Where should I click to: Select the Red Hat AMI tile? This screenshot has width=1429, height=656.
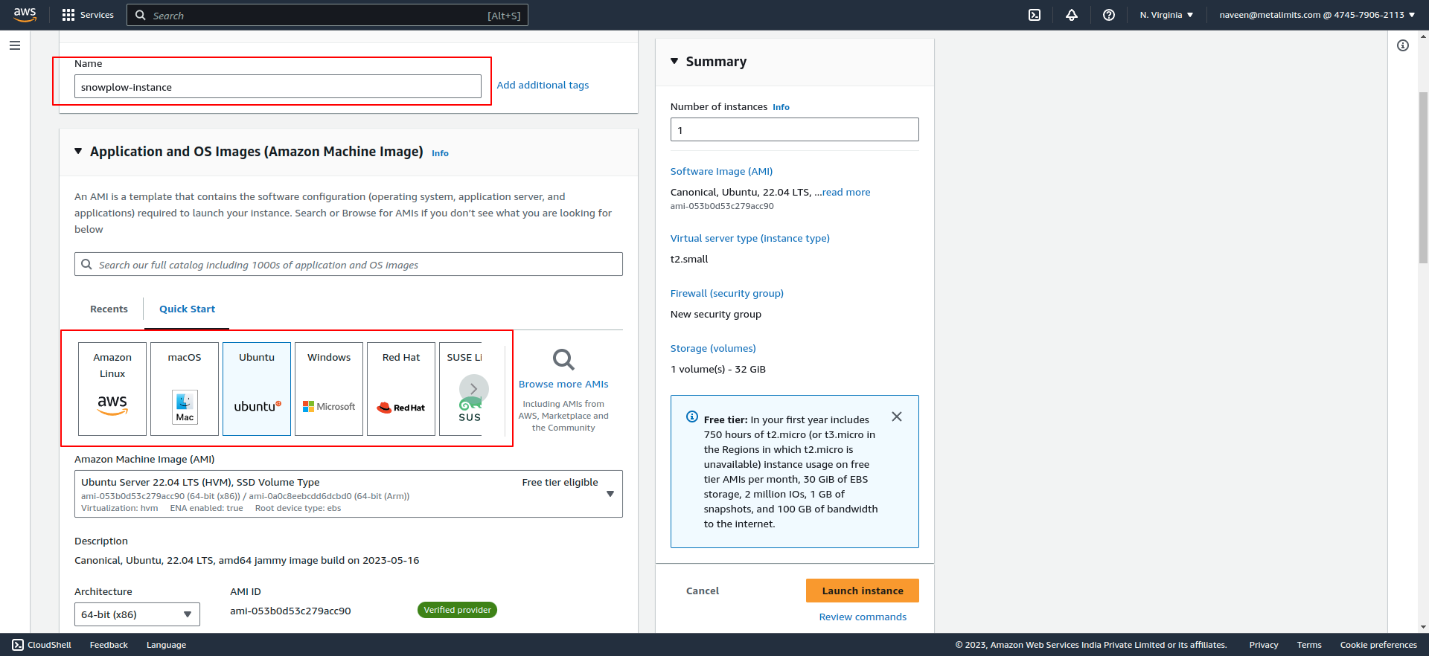(401, 389)
